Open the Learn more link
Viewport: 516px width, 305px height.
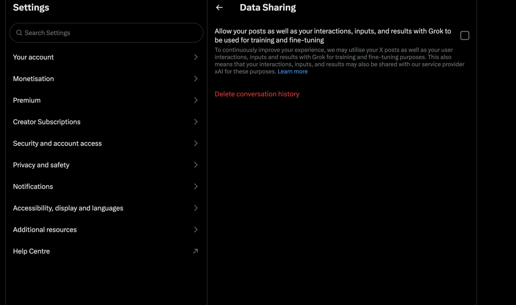(x=292, y=72)
